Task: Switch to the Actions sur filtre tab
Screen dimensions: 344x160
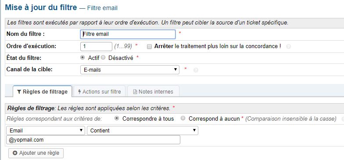Action: (x=99, y=91)
